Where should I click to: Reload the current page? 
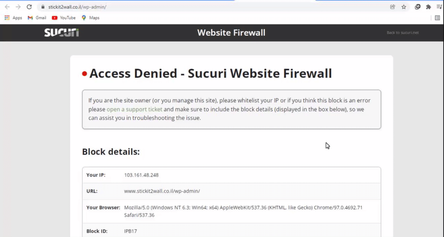(29, 7)
